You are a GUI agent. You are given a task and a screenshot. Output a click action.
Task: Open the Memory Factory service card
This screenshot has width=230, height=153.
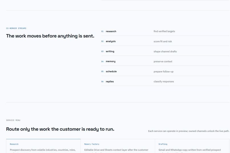(x=118, y=146)
